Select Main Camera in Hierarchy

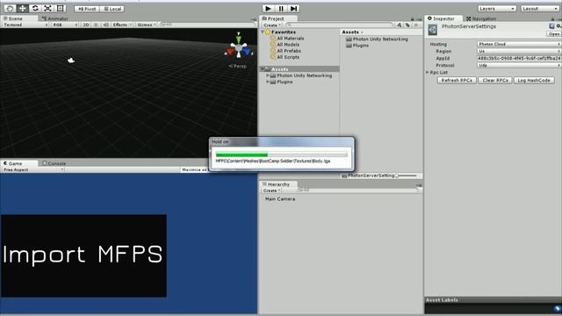pos(280,199)
